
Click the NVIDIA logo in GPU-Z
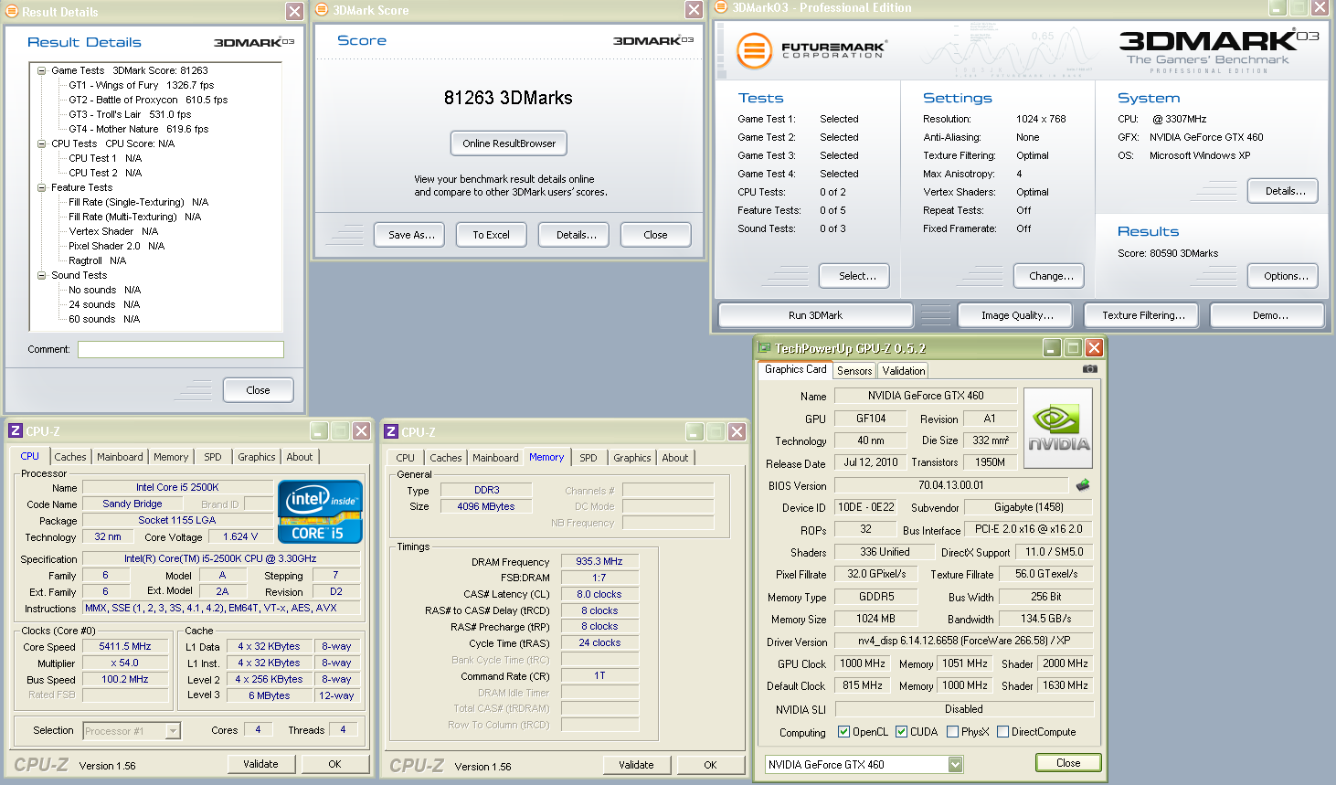(x=1058, y=429)
